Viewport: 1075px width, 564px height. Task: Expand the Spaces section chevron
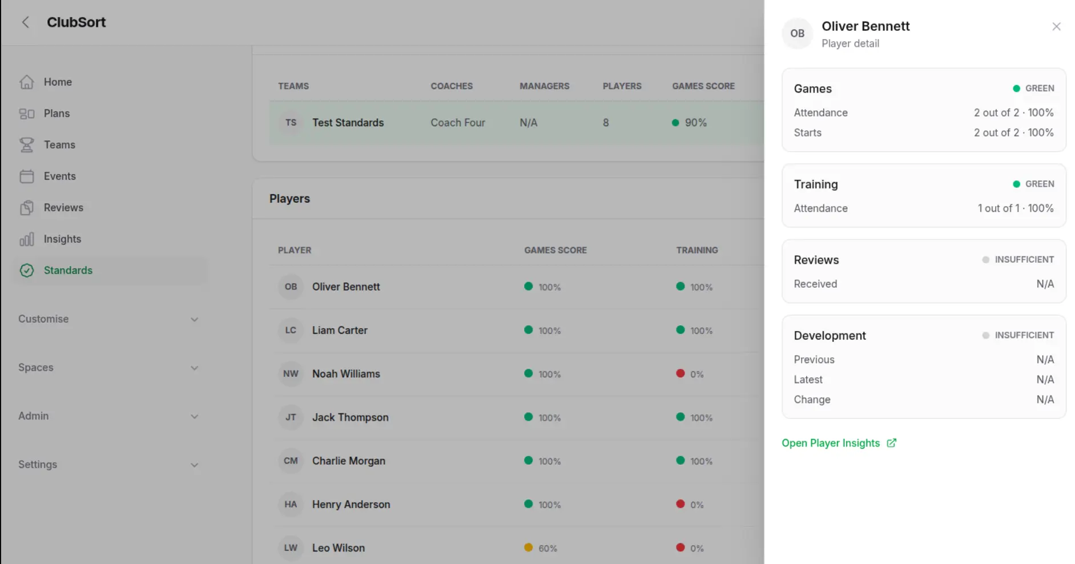pyautogui.click(x=194, y=368)
